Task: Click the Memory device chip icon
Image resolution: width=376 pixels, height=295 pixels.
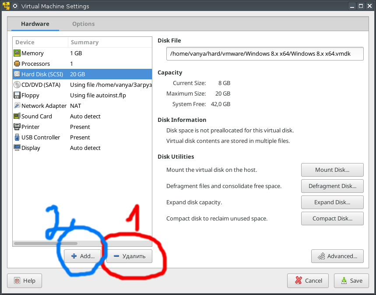Action: point(17,53)
